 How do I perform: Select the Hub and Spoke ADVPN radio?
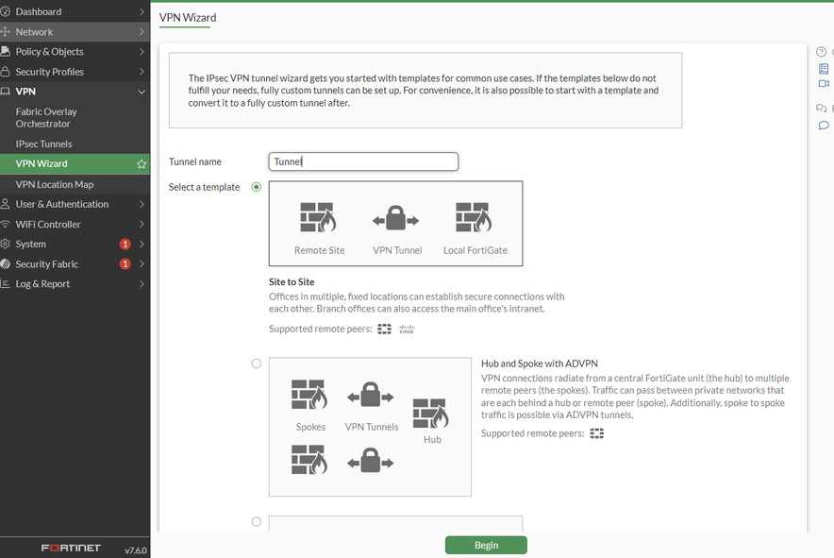[x=257, y=364]
